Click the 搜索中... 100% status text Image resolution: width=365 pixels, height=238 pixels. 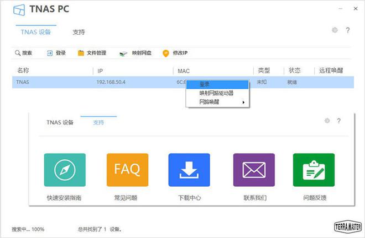(x=28, y=229)
